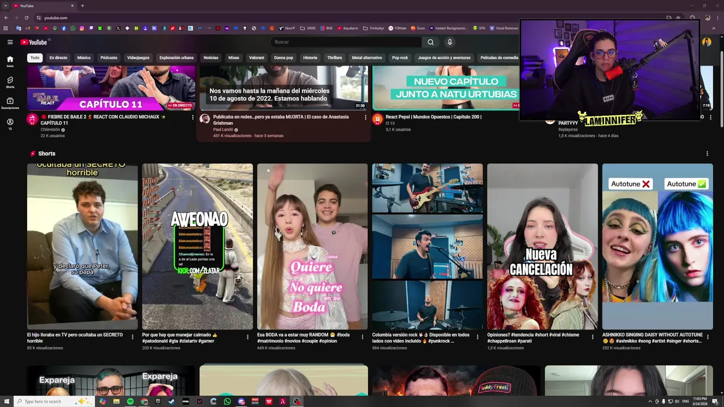This screenshot has width=724, height=407.
Task: Open options menu of the Shorts section
Action: (707, 153)
